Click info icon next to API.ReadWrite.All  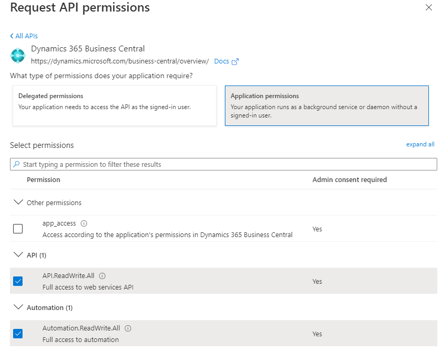(102, 276)
